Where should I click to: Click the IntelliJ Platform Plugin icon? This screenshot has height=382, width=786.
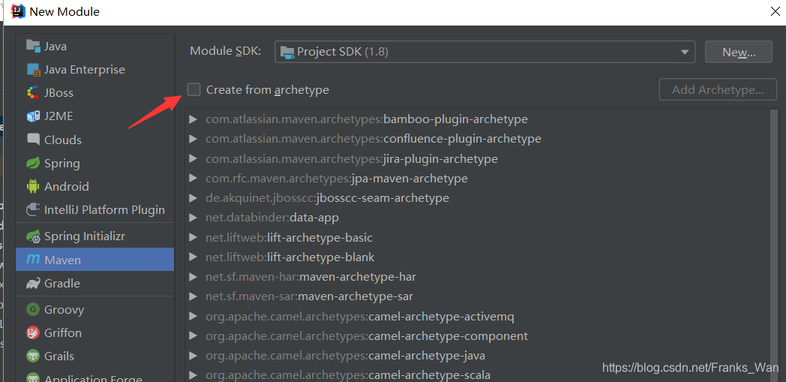[x=33, y=209]
